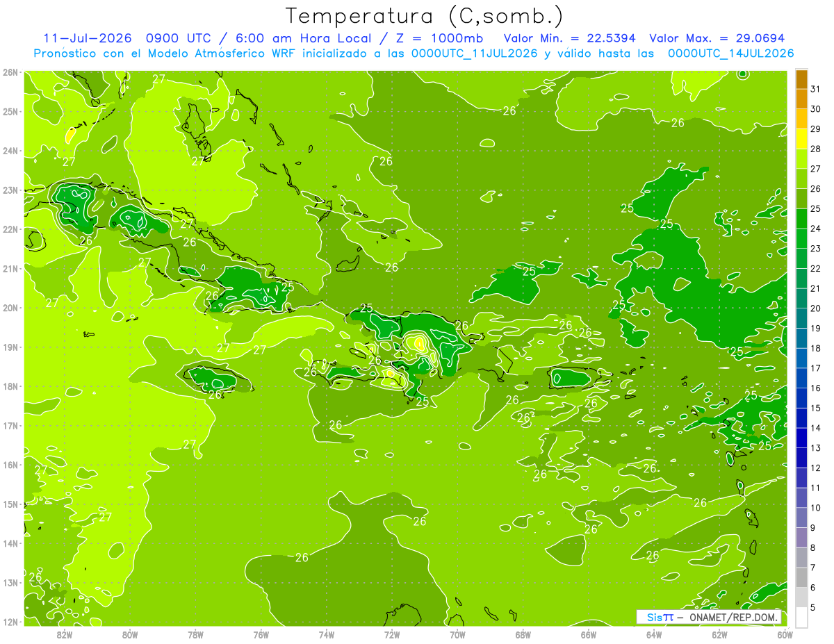Click the '16' color scale label
This screenshot has width=834, height=644.
click(x=816, y=388)
